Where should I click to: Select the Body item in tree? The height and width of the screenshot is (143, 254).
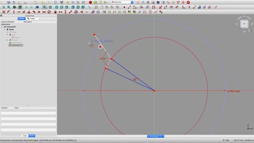12,29
